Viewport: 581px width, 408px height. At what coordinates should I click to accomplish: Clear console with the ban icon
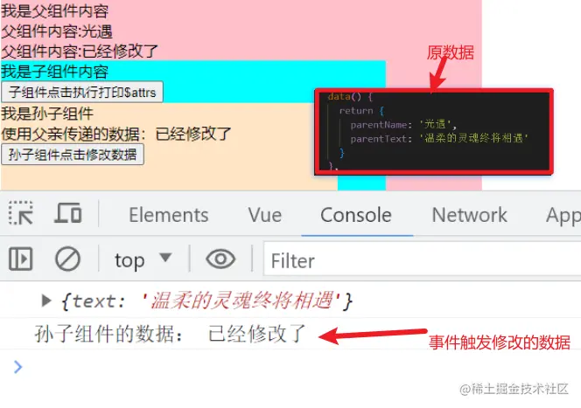pos(67,259)
